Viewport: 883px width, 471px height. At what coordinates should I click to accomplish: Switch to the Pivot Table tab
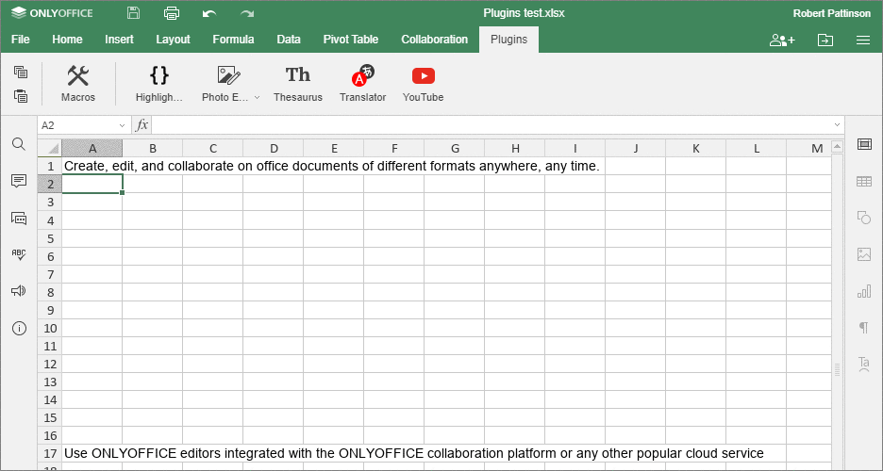pos(350,40)
